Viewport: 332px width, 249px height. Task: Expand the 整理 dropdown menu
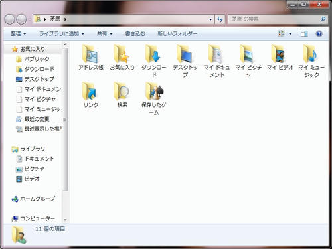tap(19, 34)
